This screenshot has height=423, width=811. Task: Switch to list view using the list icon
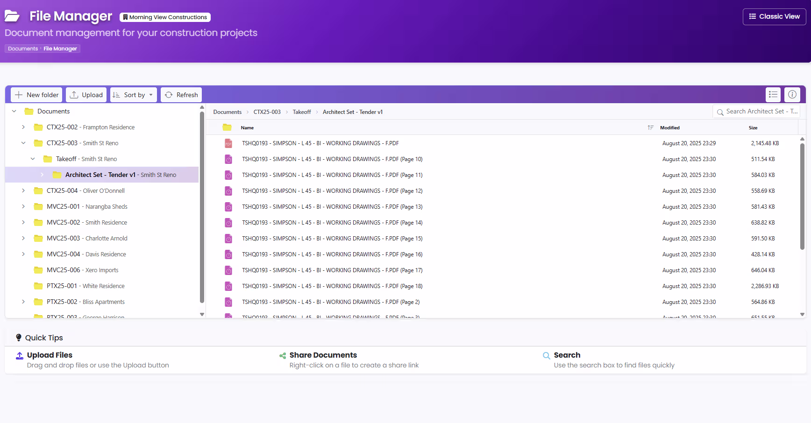click(x=773, y=95)
